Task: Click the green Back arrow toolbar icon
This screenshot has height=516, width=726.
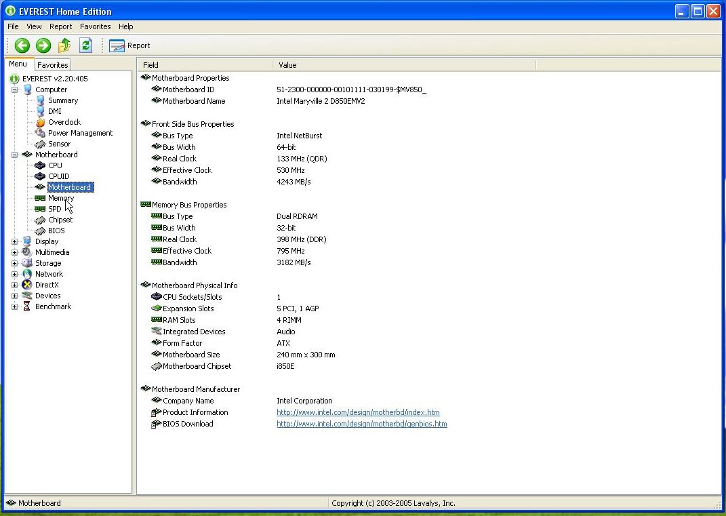Action: pos(22,45)
